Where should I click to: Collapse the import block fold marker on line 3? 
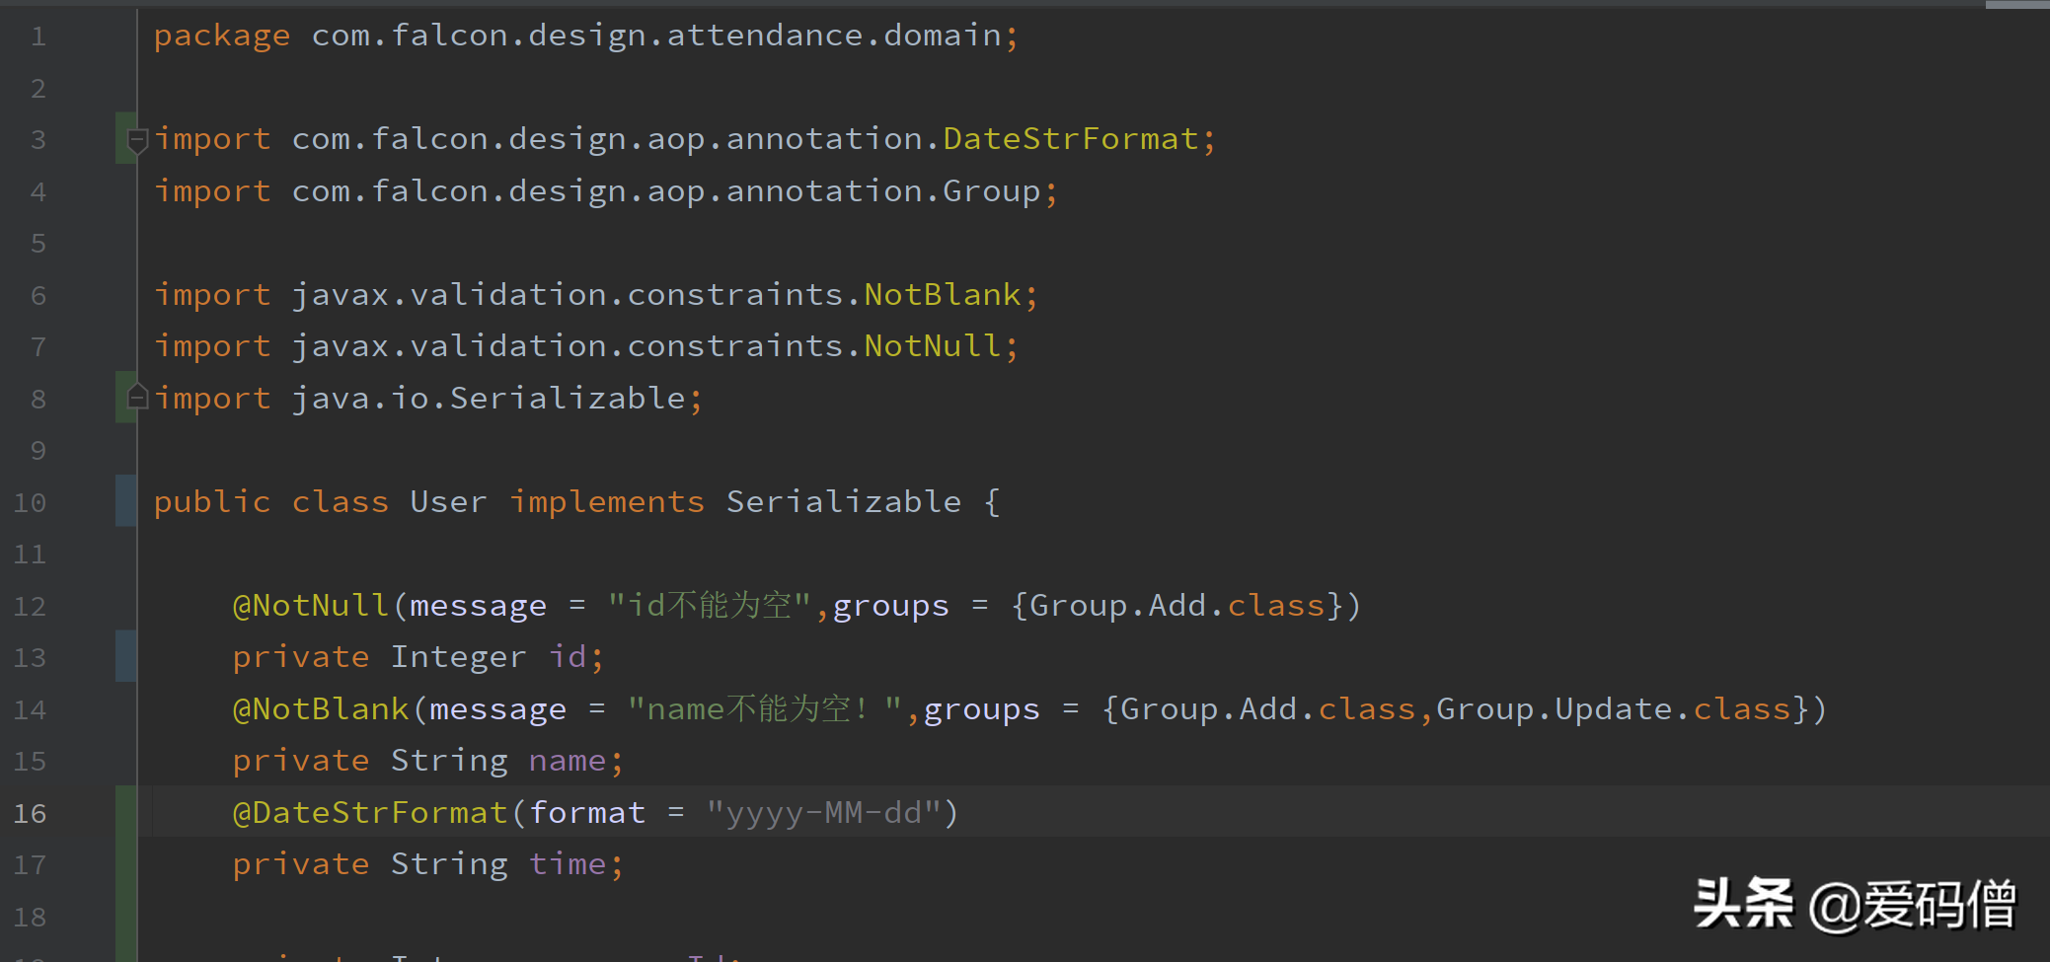click(138, 140)
